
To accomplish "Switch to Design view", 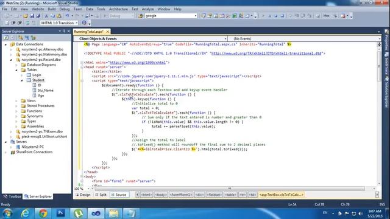I will tap(83, 195).
